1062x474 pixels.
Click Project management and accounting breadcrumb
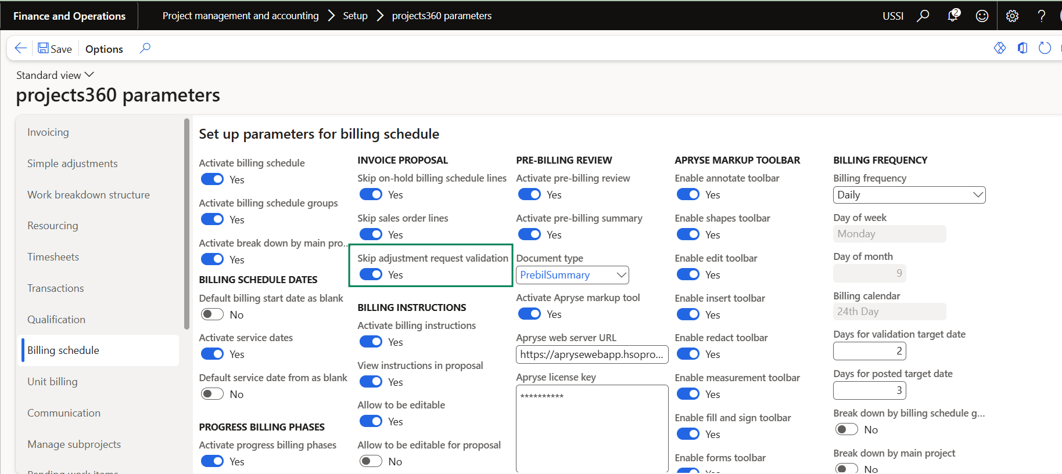tap(241, 16)
